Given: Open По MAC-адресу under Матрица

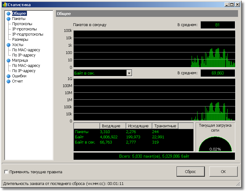Looking at the screenshot, I should (x=26, y=66).
